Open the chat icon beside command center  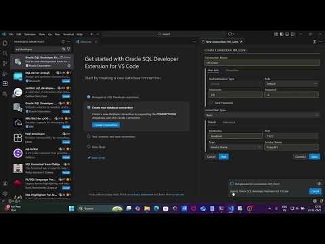click(x=230, y=34)
